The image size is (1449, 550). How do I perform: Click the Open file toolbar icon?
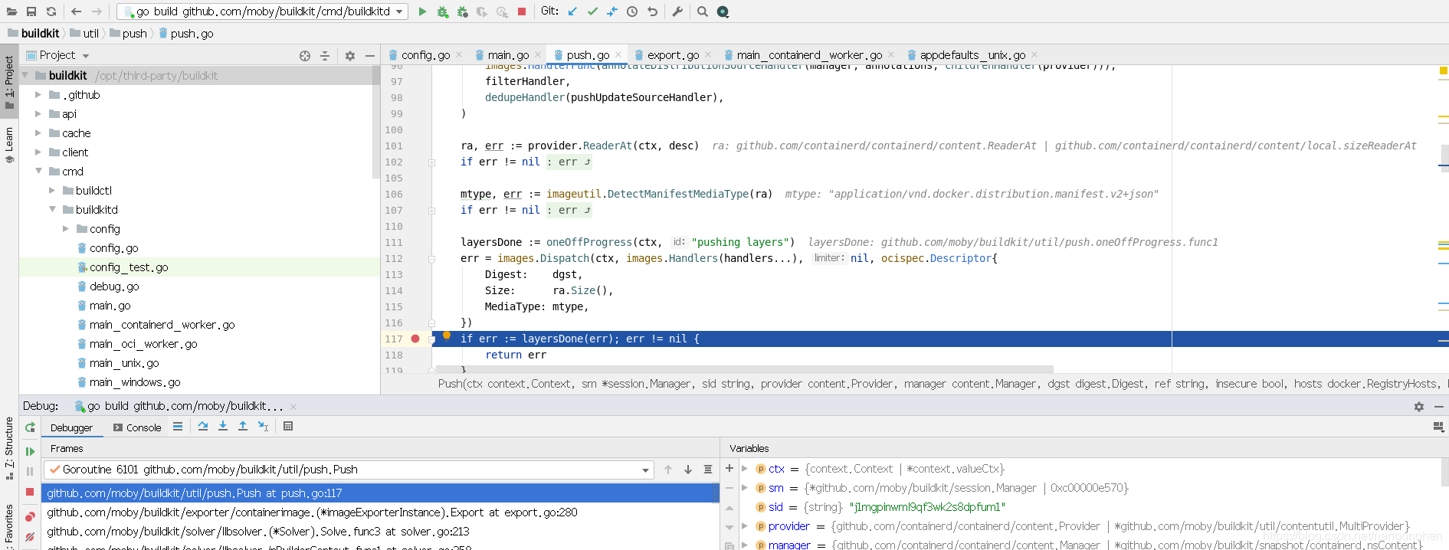coord(11,11)
